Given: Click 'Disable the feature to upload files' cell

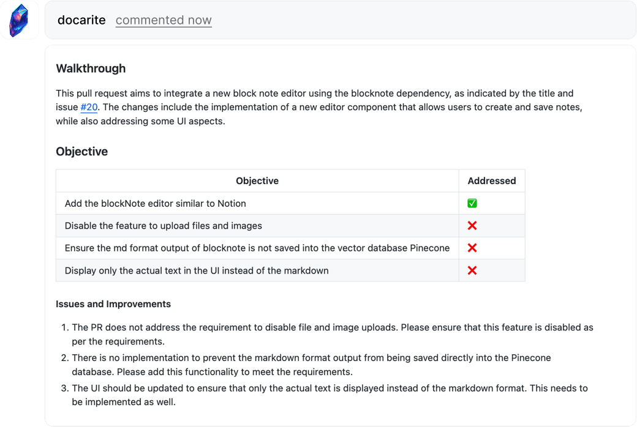Looking at the screenshot, I should tap(163, 226).
